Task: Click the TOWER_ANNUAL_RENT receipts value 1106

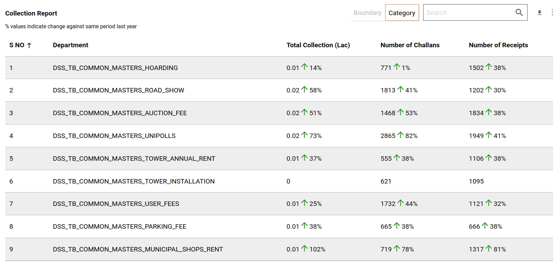Action: 476,159
